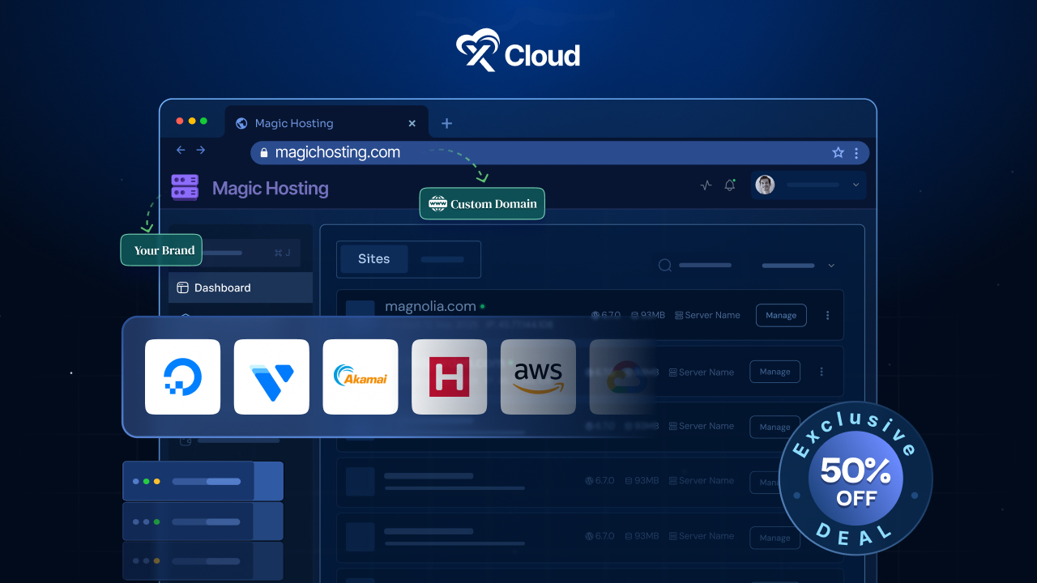This screenshot has height=583, width=1037.
Task: Switch to the Sites tab
Action: [373, 259]
